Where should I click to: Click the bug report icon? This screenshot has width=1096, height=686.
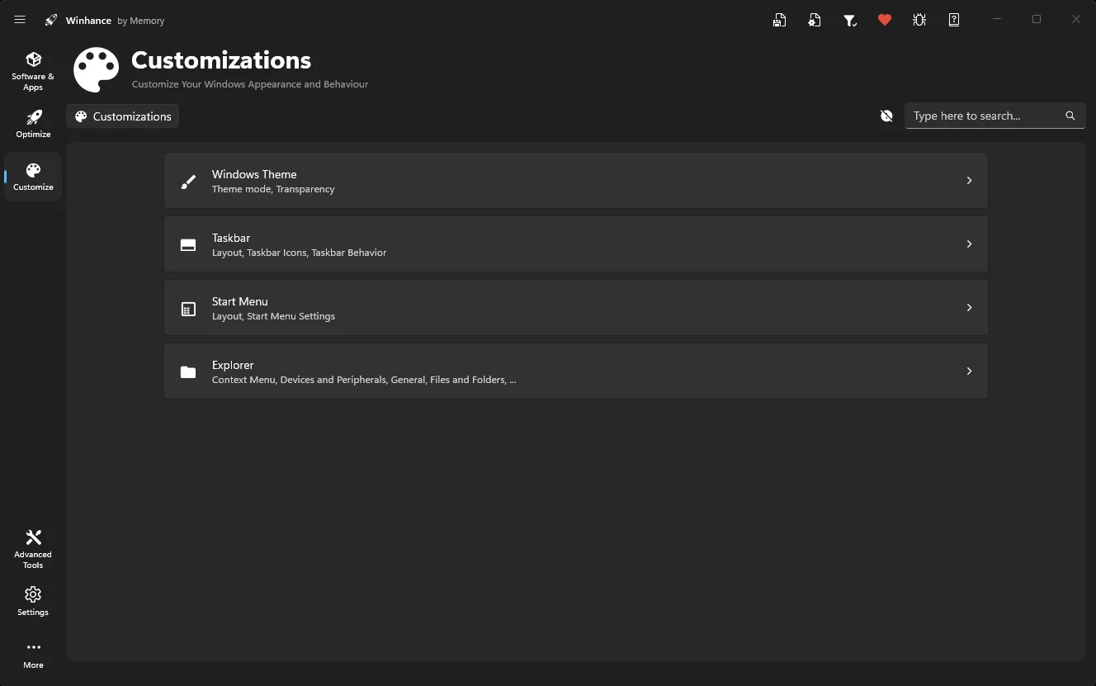919,20
